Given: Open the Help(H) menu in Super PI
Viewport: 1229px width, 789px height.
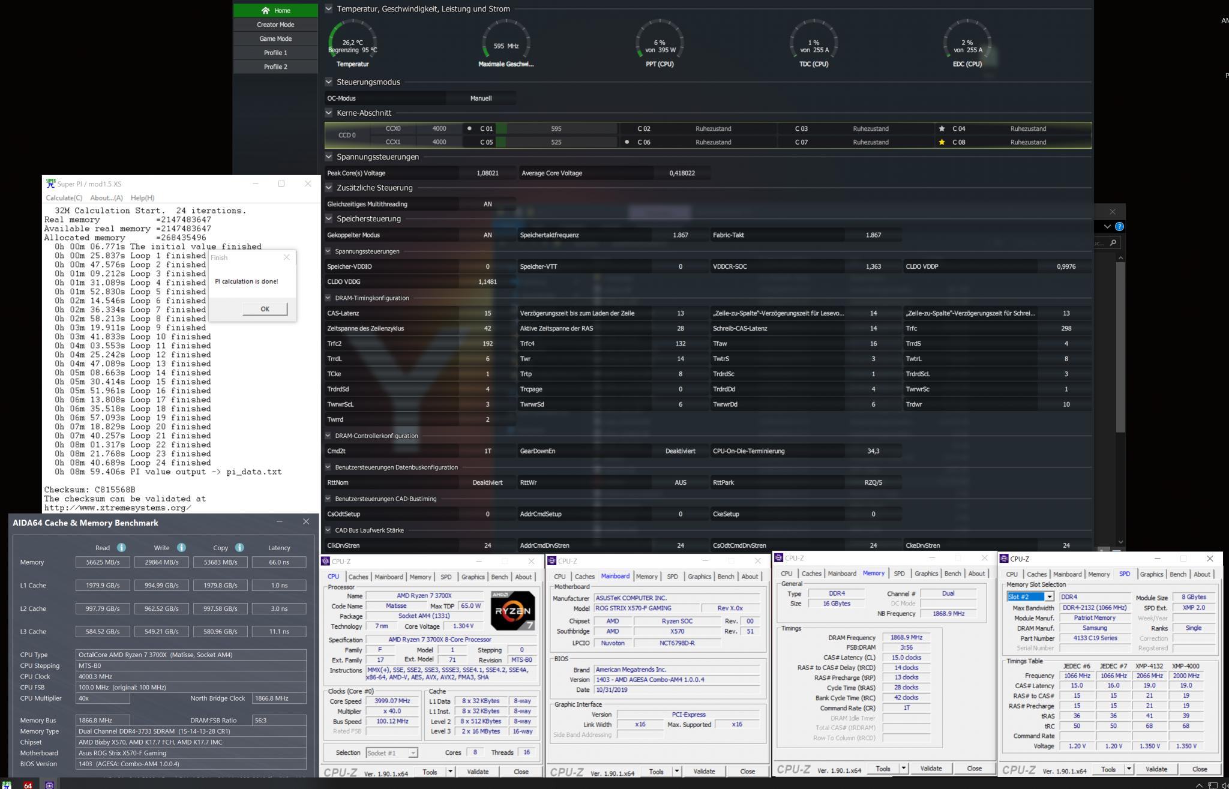Looking at the screenshot, I should click(x=142, y=198).
